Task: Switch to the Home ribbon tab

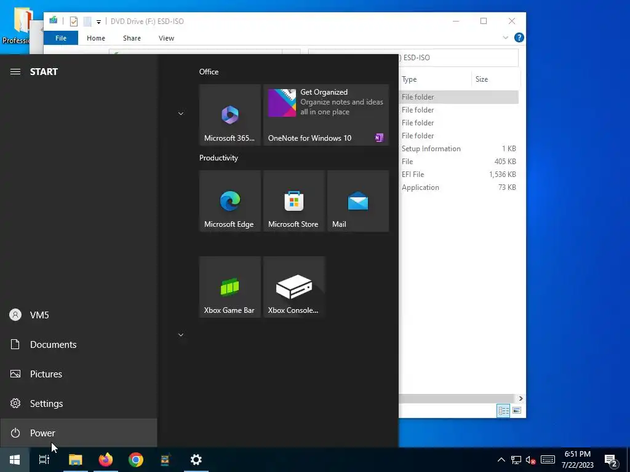Action: coord(96,38)
